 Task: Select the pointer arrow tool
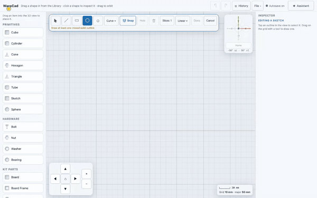55,21
